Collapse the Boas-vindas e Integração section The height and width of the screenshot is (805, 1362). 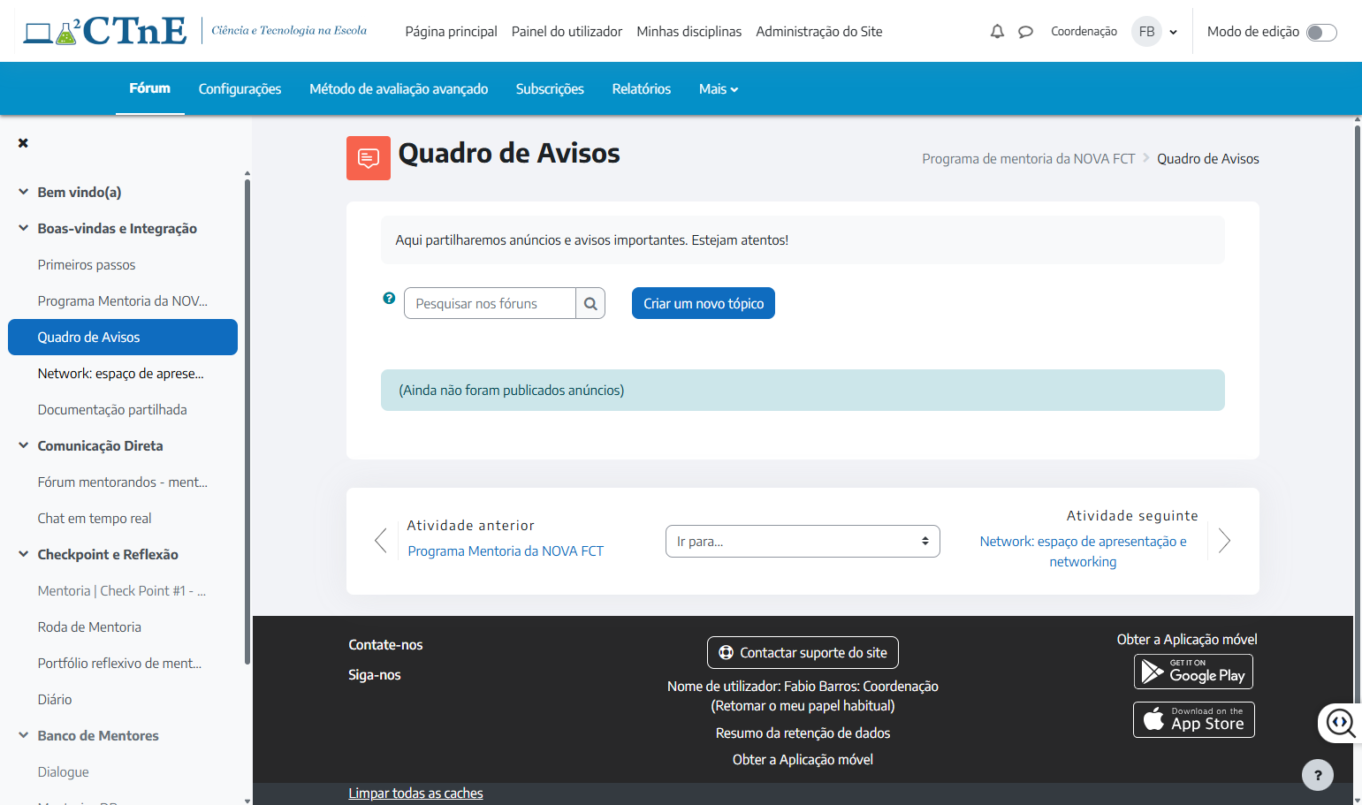click(24, 227)
